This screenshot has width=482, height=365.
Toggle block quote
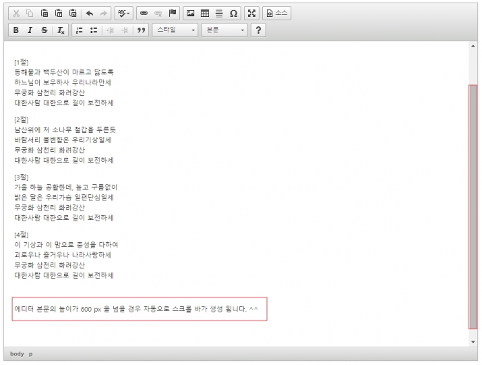pyautogui.click(x=141, y=30)
